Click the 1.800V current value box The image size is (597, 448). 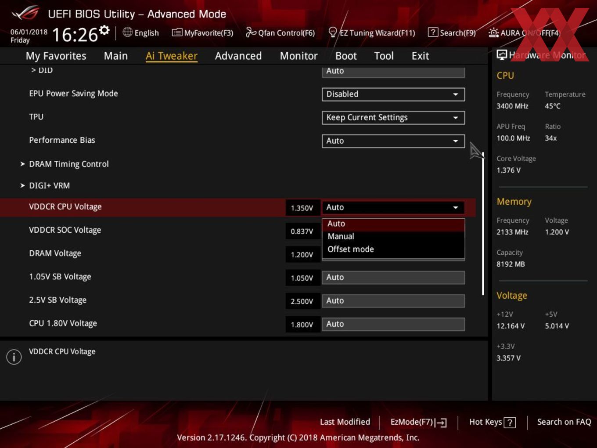click(302, 324)
